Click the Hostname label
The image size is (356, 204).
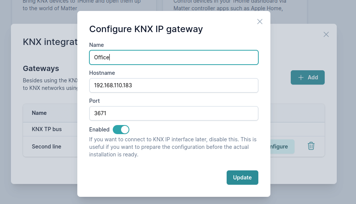click(102, 73)
